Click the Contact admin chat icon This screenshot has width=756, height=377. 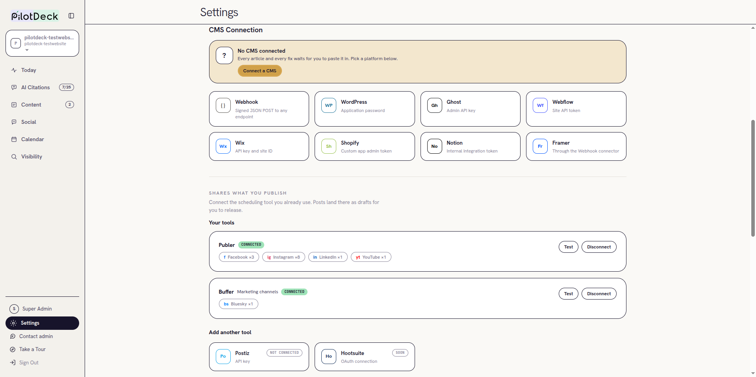pyautogui.click(x=13, y=336)
